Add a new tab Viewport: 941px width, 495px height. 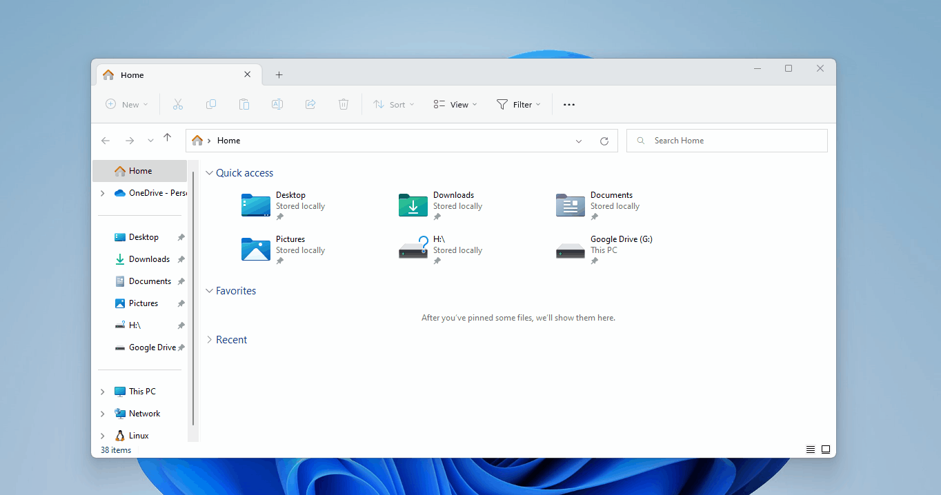click(279, 75)
